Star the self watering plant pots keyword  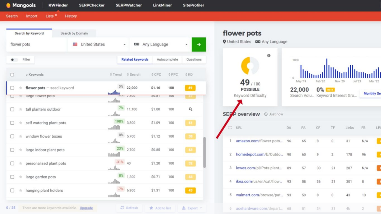point(21,123)
